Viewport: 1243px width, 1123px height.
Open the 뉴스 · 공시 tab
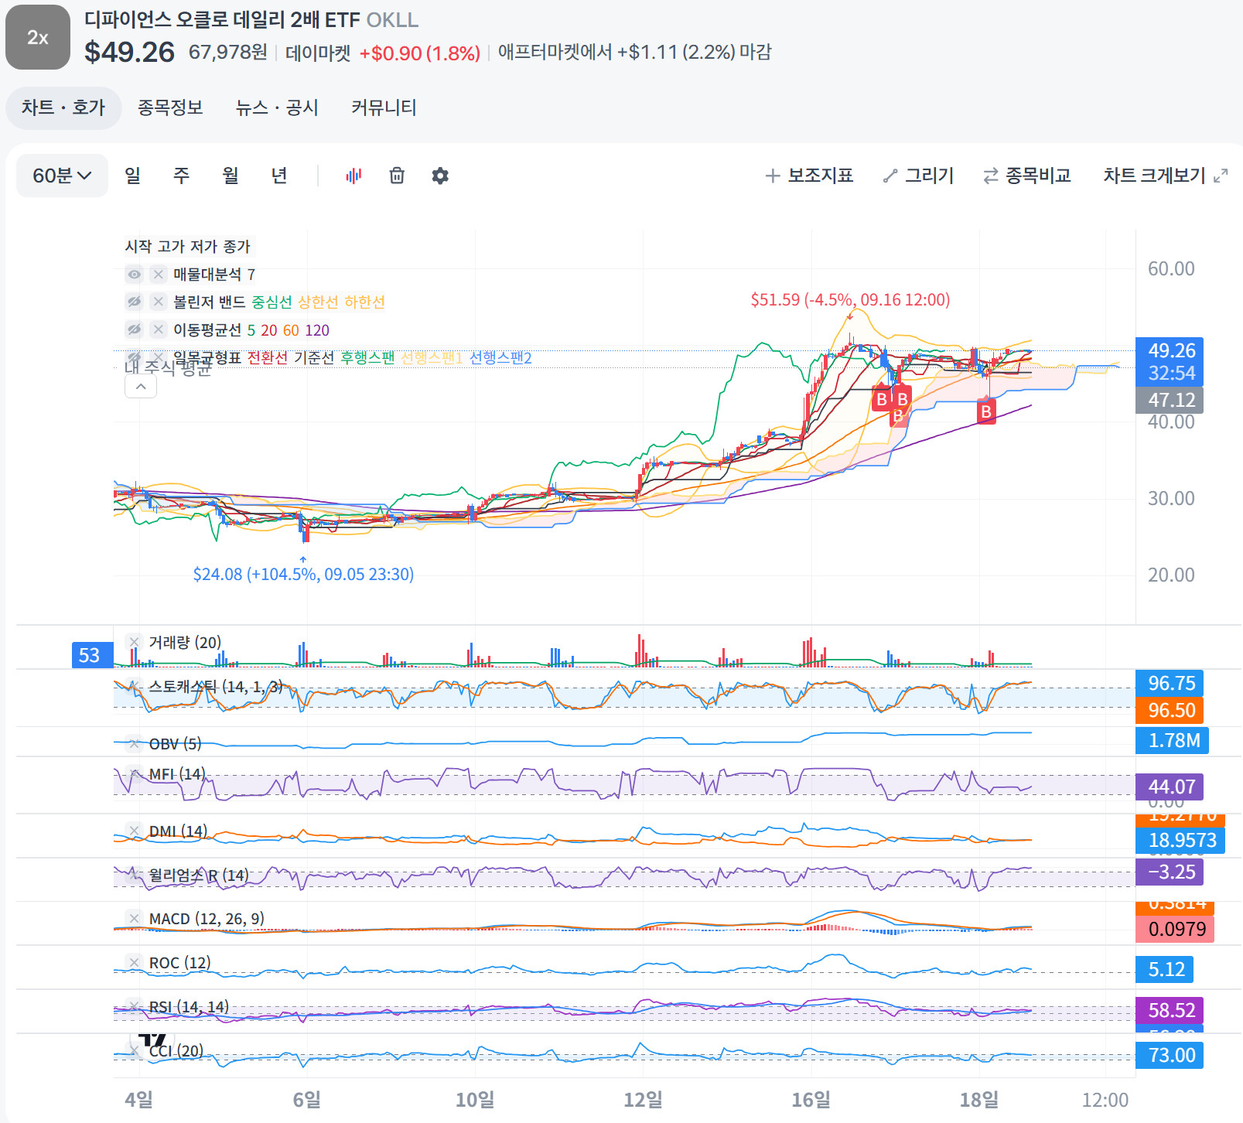[277, 108]
